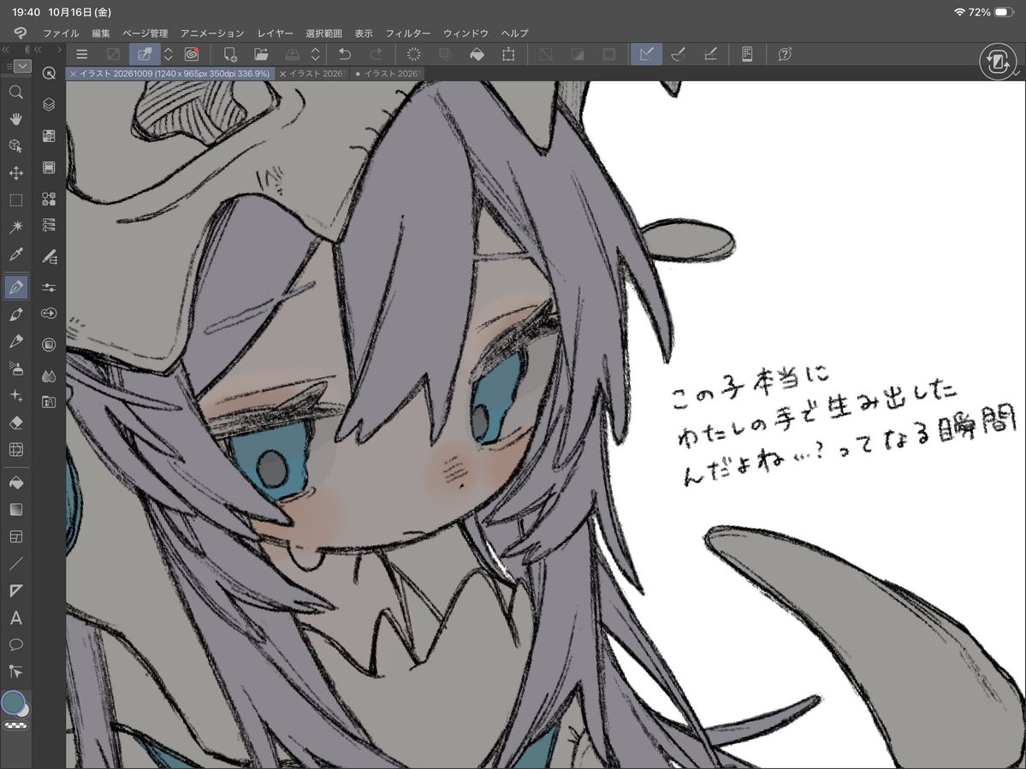Select the Pencil marker tool
Screen dimensions: 1026x769
tap(15, 341)
